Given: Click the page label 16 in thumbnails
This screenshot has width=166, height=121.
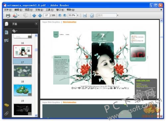Looking at the screenshot, I should [22, 43].
